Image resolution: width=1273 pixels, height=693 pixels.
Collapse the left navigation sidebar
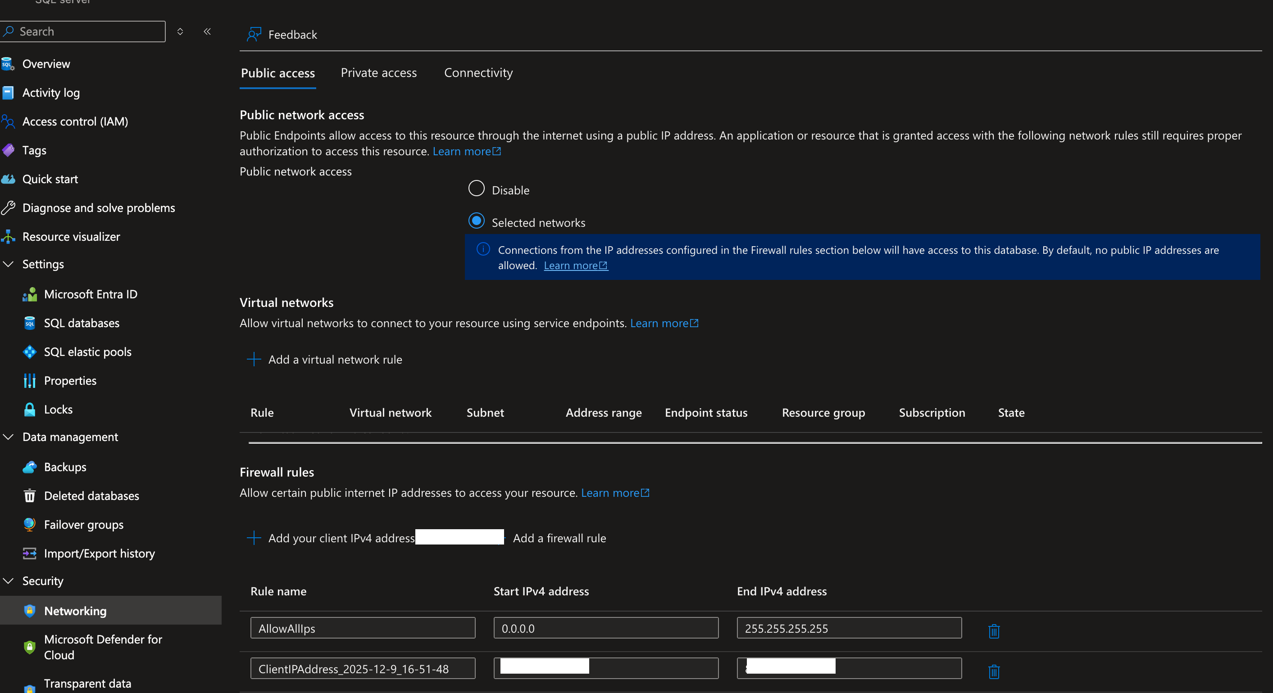(x=207, y=31)
